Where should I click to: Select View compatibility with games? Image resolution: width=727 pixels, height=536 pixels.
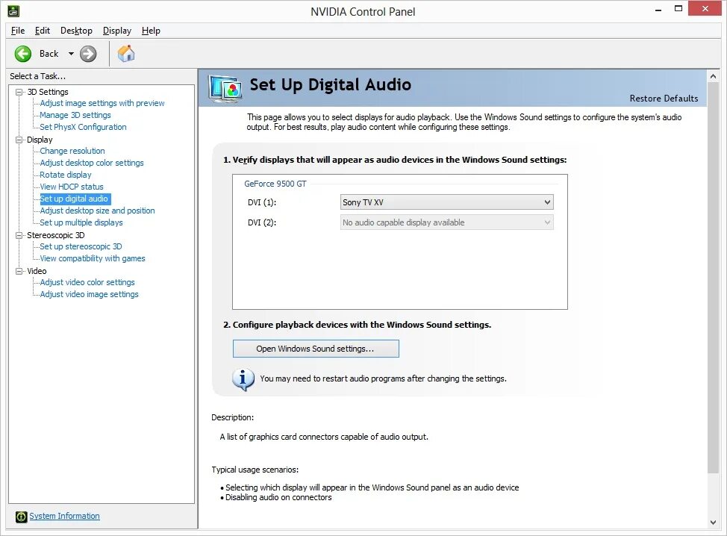click(x=93, y=258)
